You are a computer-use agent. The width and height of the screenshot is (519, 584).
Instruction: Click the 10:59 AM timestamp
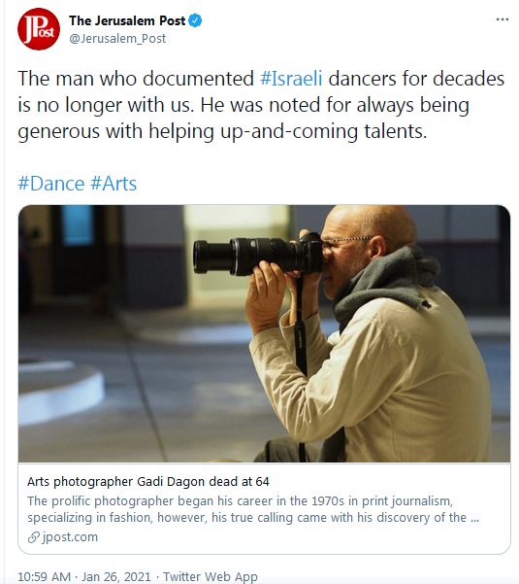[44, 576]
